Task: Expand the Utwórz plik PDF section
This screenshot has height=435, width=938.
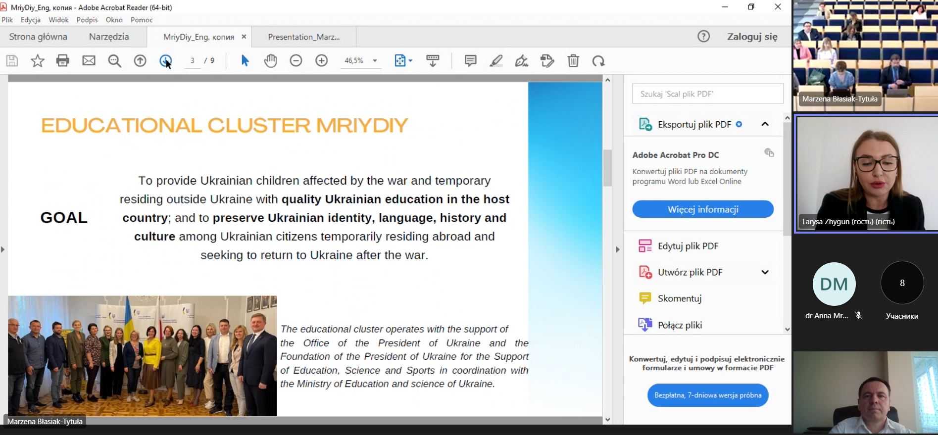Action: tap(765, 272)
